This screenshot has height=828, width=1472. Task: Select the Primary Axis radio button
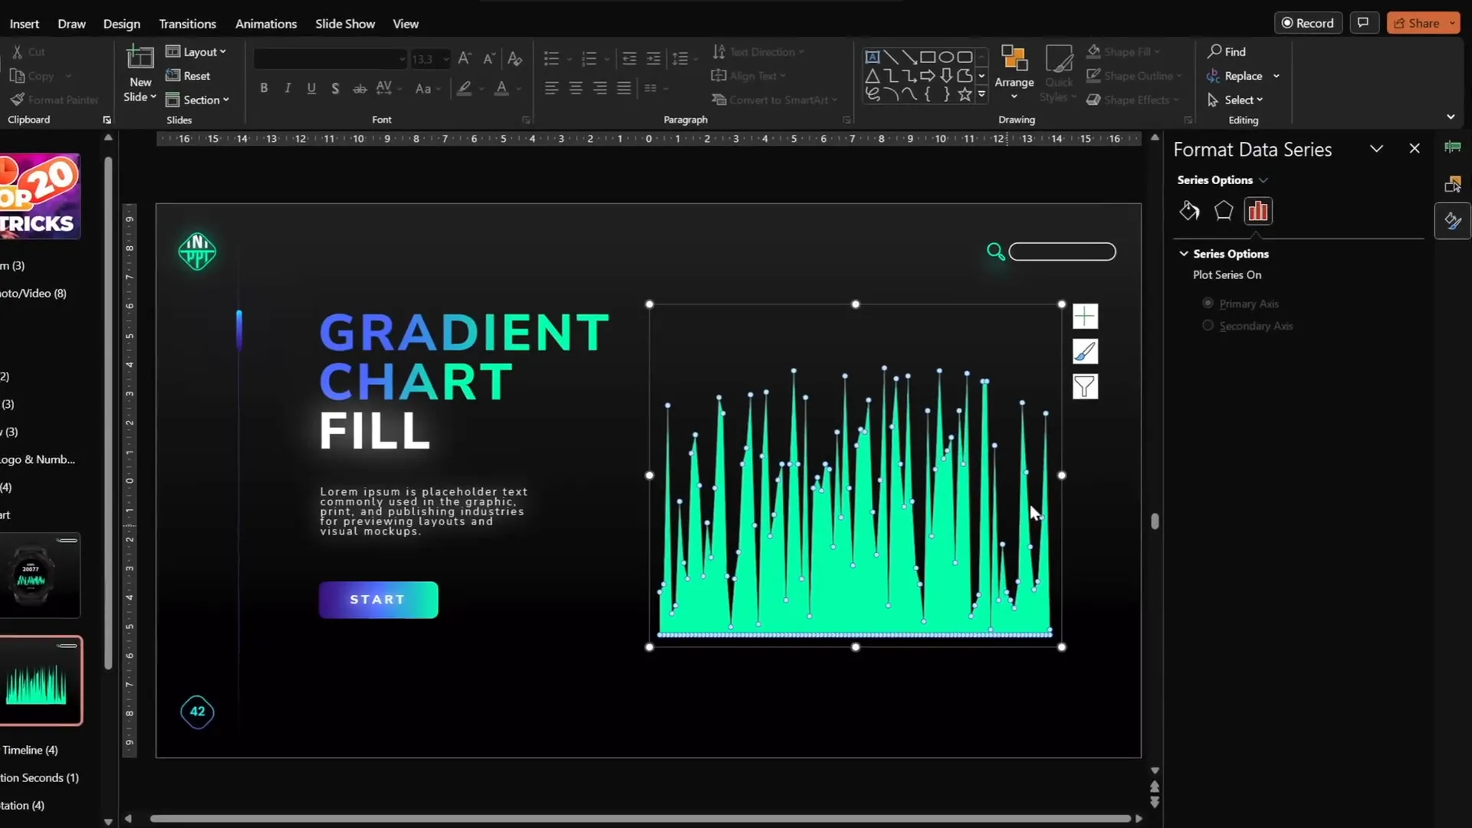click(x=1207, y=303)
